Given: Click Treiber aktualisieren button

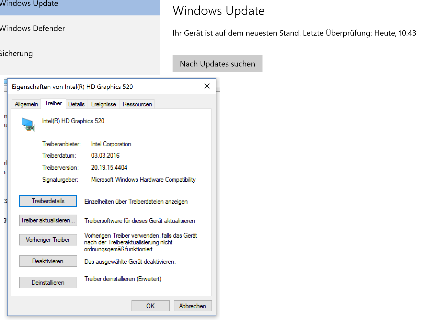Looking at the screenshot, I should [x=48, y=220].
